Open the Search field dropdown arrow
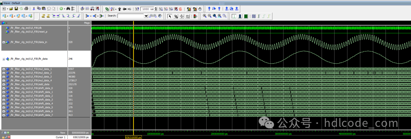The image size is (411, 139). pos(146,16)
